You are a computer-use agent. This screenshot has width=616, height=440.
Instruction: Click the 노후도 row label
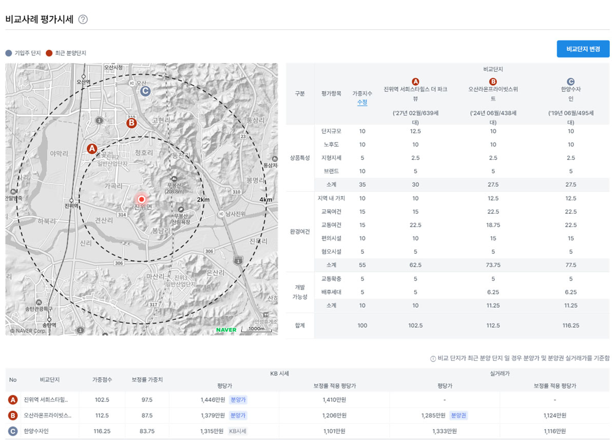[331, 145]
